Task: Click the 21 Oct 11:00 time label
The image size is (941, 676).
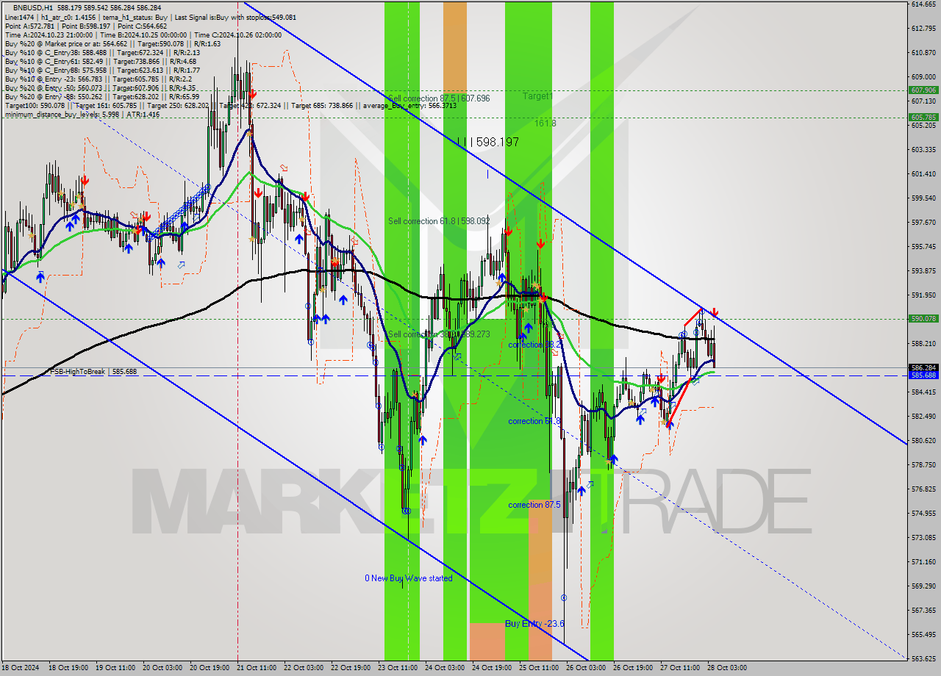Action: pyautogui.click(x=256, y=668)
